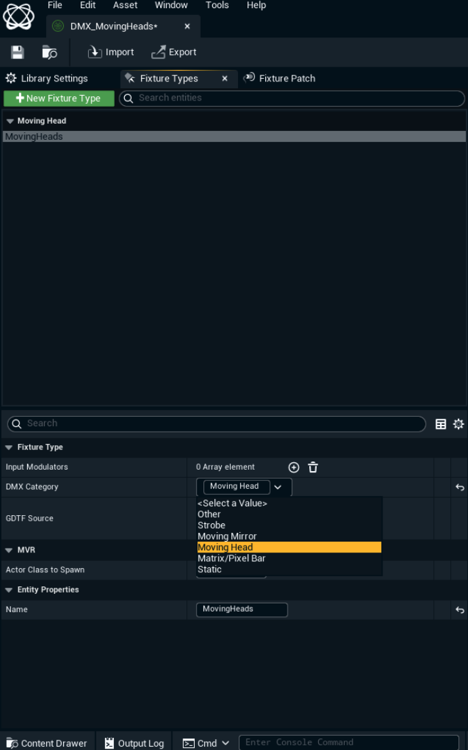Click the Import toolbar button
Image resolution: width=468 pixels, height=750 pixels.
click(x=111, y=52)
